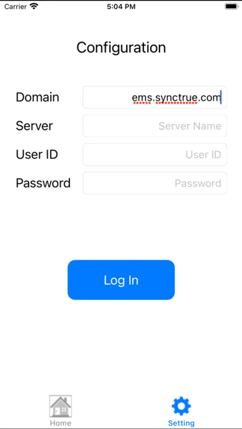Viewport: 242px width, 429px height.
Task: Select the Password input field
Action: click(155, 183)
